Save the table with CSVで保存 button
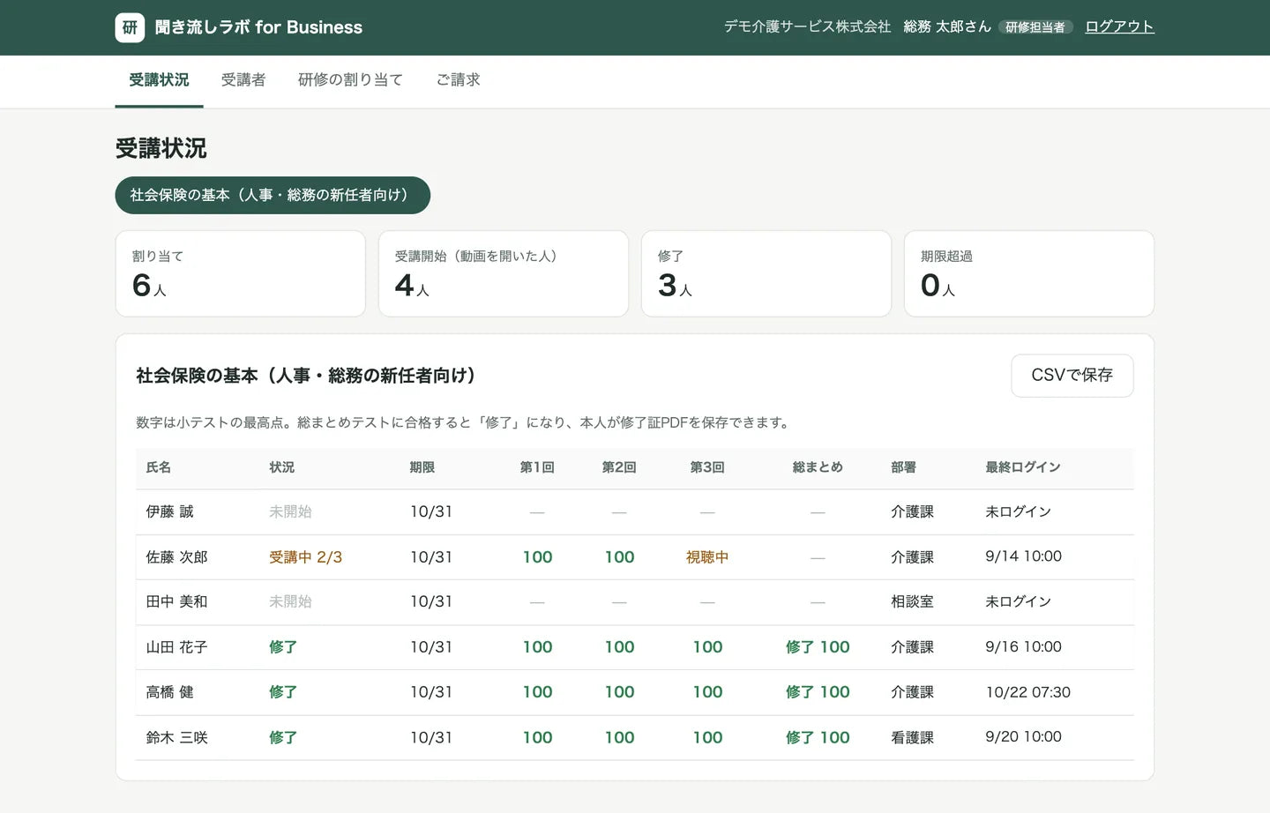Viewport: 1270px width, 813px height. (x=1072, y=376)
